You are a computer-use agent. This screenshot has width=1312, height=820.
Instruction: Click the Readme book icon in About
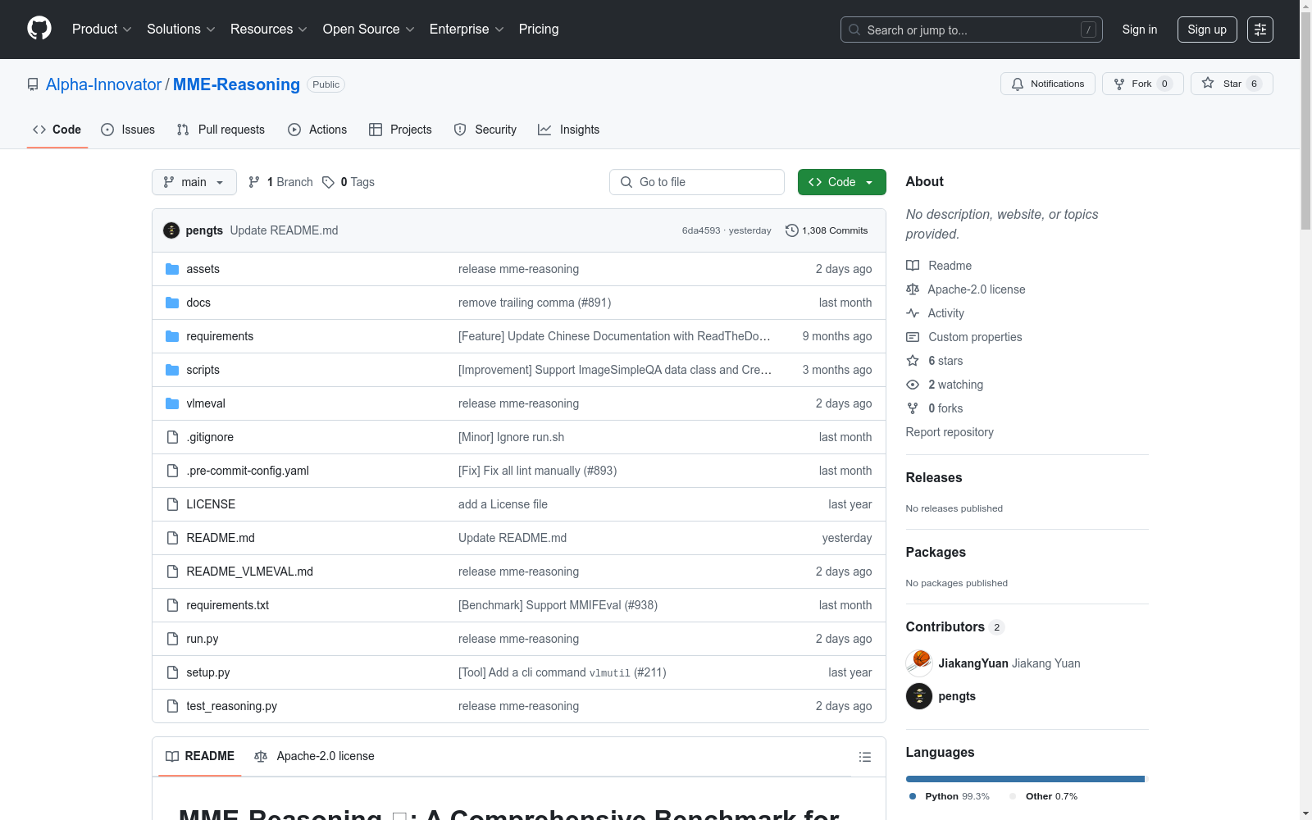pos(913,266)
